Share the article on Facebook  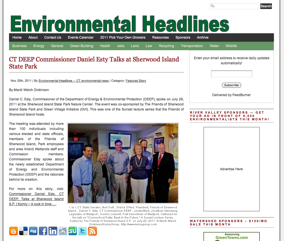[x=43, y=231]
